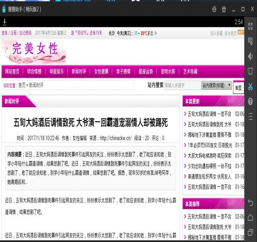Open the 明星娱乐 menu item
The height and width of the screenshot is (242, 257).
(x=57, y=71)
